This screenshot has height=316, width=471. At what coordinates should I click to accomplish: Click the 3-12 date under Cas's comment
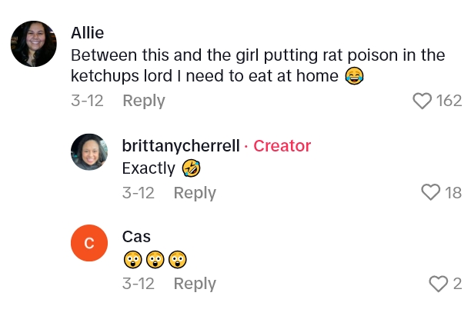(x=139, y=284)
